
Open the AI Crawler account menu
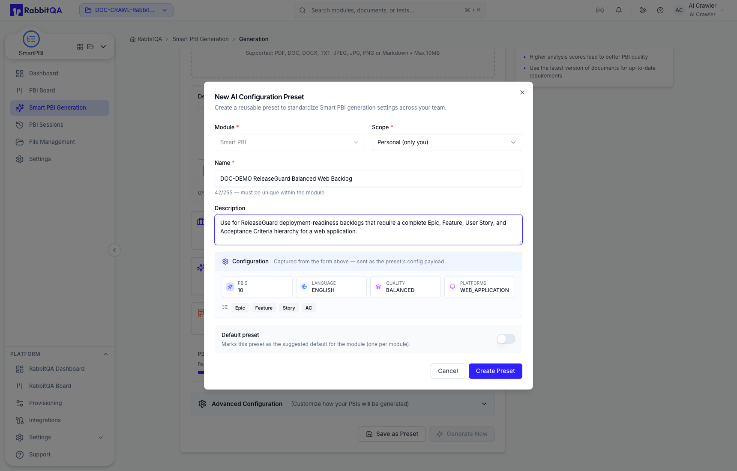(699, 10)
